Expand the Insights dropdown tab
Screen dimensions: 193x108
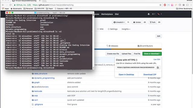[126, 29]
